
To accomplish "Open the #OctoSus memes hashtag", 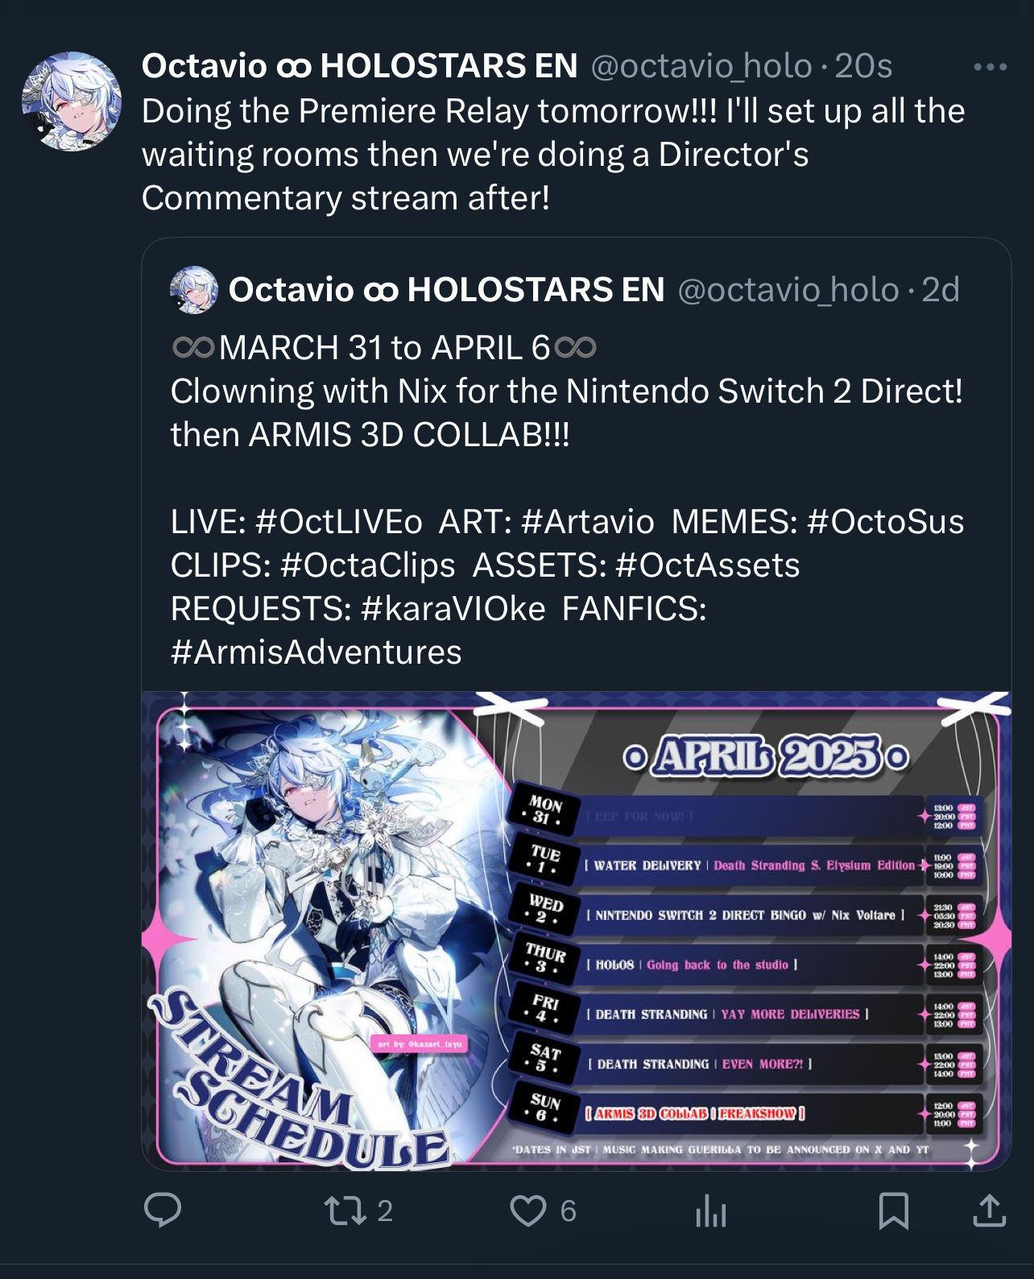I will 885,522.
